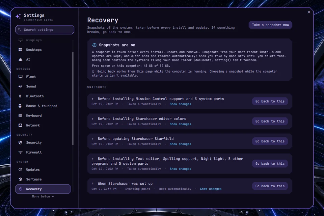The image size is (324, 216).
Task: Click the Oct 7, 3:37 PM timestamp
Action: (x=104, y=189)
